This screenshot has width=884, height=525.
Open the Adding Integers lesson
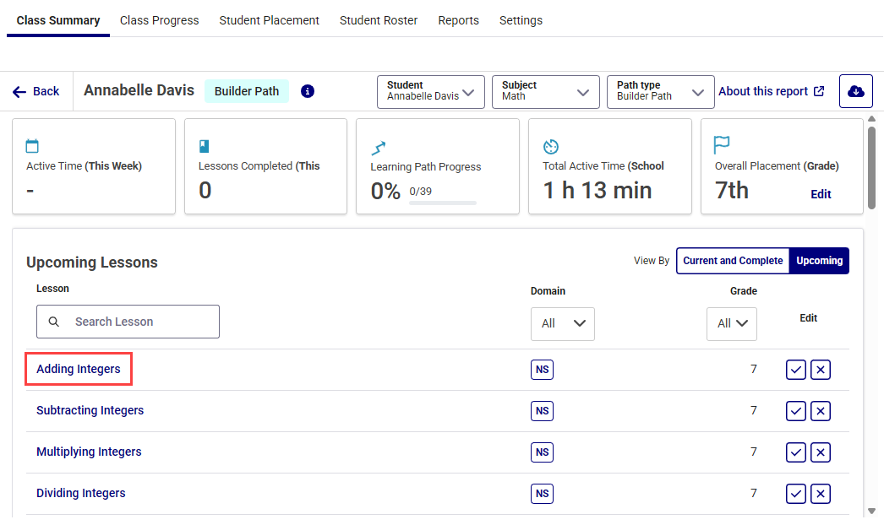(x=79, y=369)
